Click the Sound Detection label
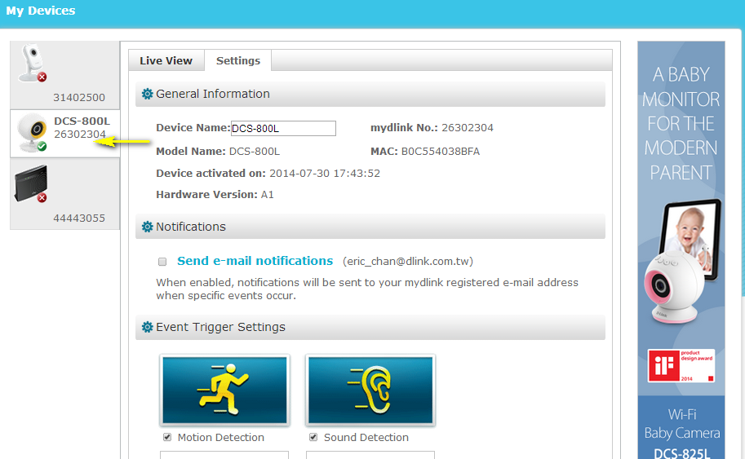The width and height of the screenshot is (745, 459). point(366,437)
